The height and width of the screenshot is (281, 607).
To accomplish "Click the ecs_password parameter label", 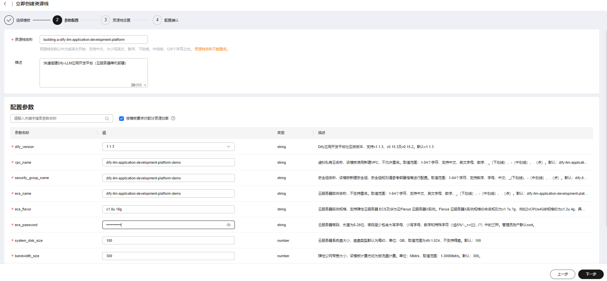I will tap(26, 225).
